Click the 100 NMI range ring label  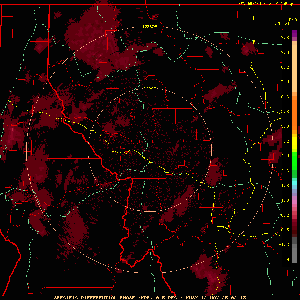pos(150,26)
